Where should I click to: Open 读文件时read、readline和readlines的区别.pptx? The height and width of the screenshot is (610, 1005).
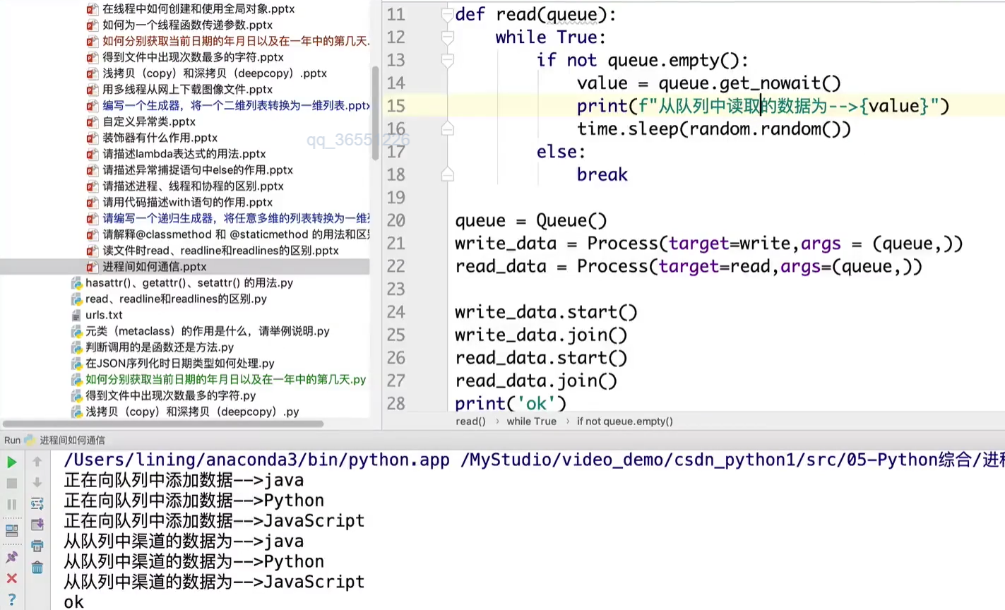point(220,251)
